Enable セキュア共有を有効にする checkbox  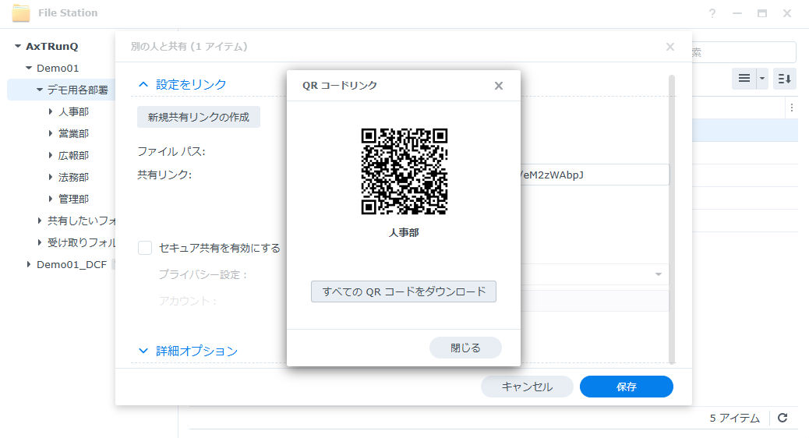(145, 248)
